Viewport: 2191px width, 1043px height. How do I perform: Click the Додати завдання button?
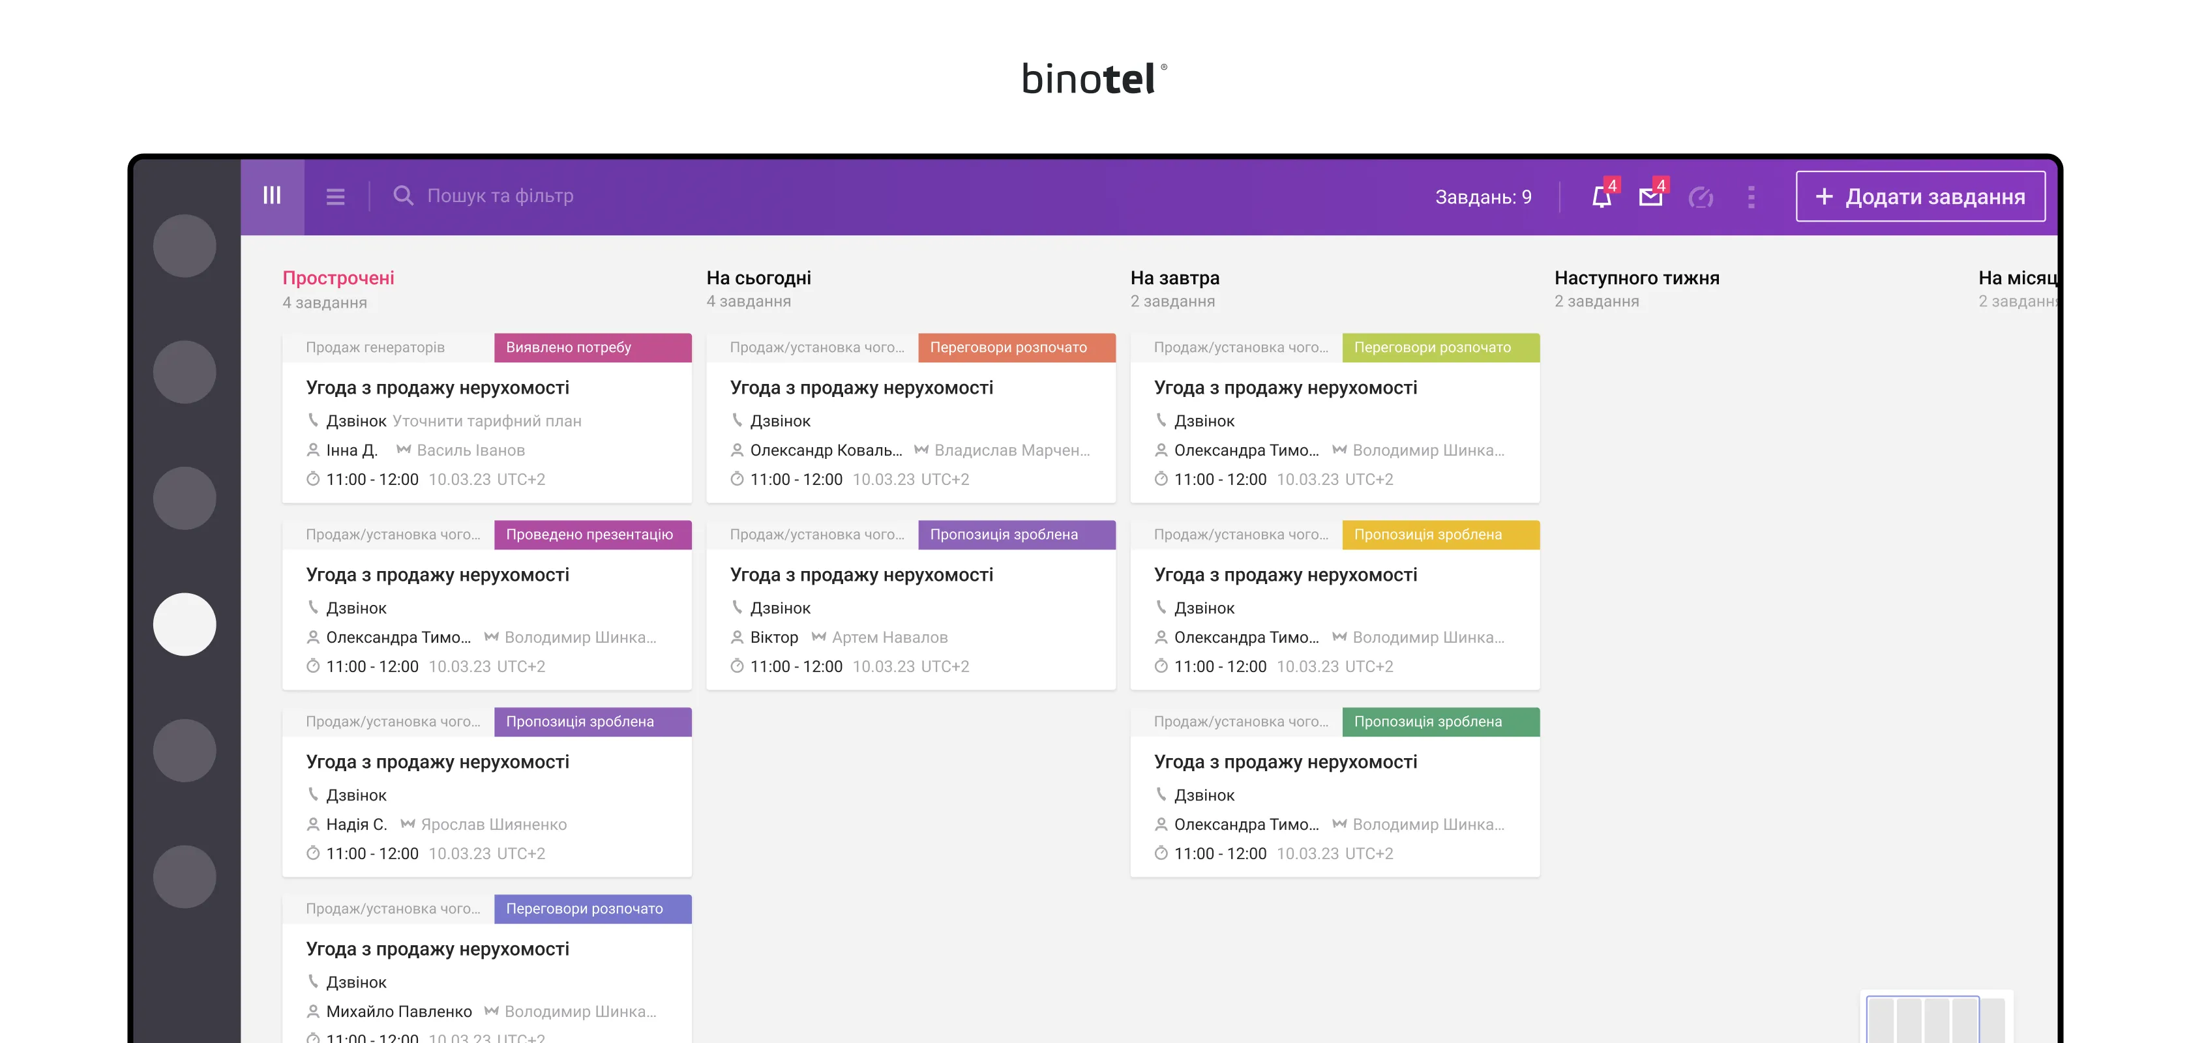pos(1920,196)
